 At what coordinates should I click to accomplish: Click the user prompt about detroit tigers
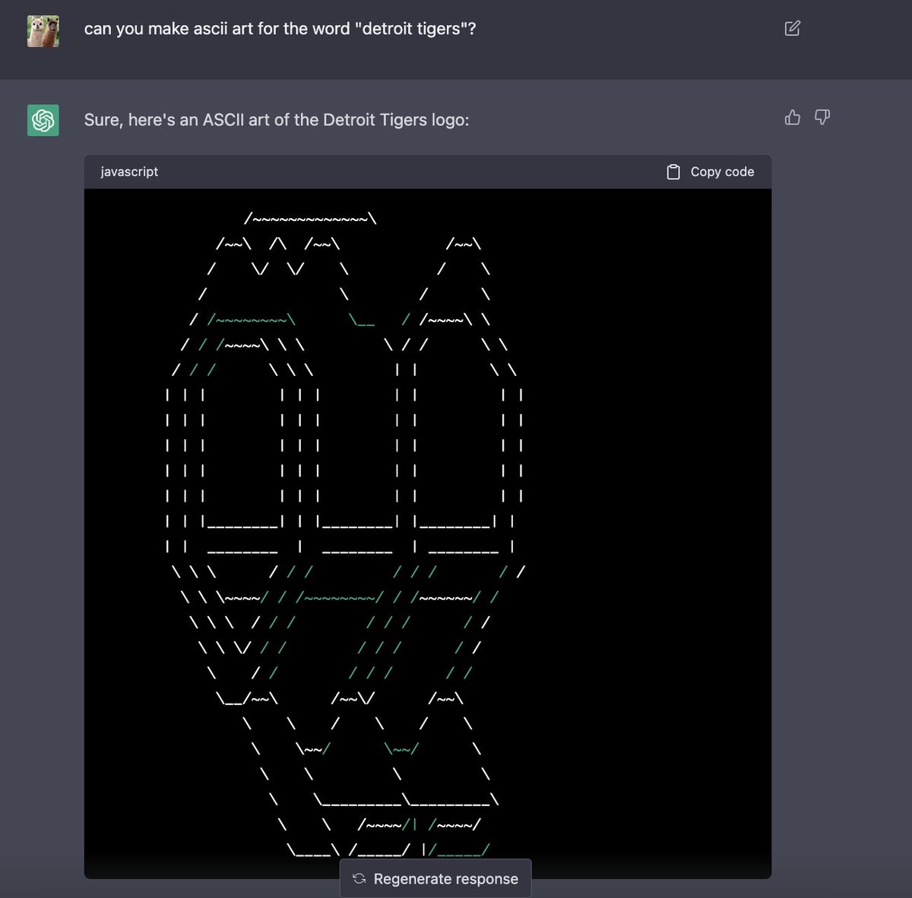(x=280, y=29)
